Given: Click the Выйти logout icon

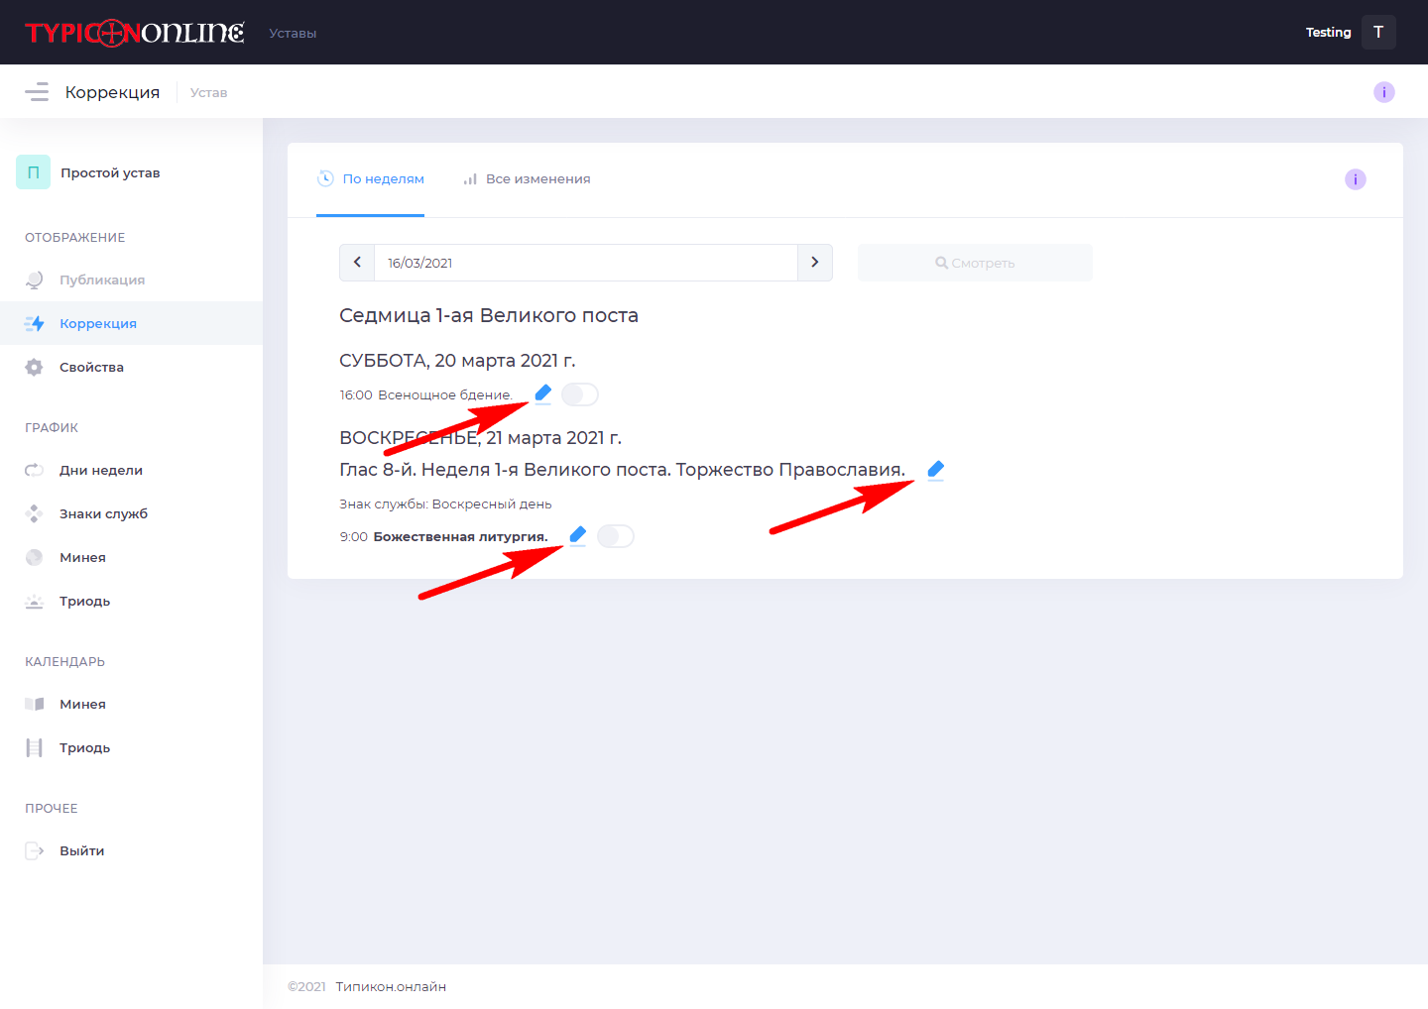Looking at the screenshot, I should (35, 850).
